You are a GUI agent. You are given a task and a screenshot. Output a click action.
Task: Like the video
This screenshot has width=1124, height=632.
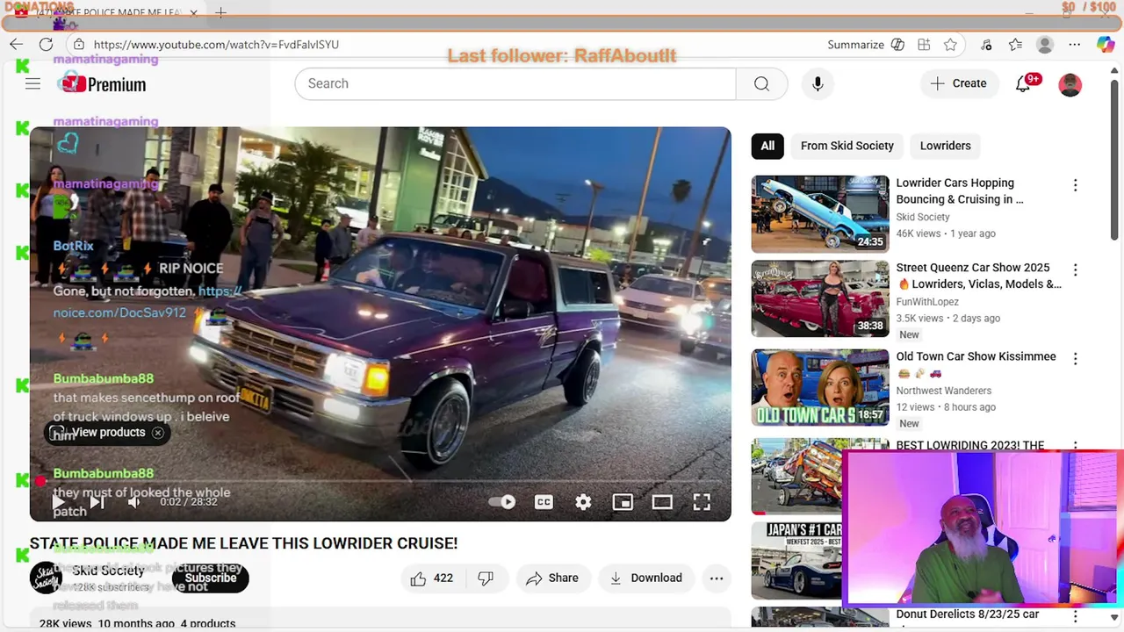pos(431,578)
